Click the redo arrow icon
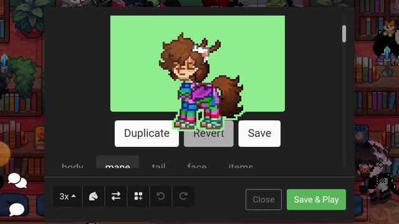The height and width of the screenshot is (224, 399). (183, 197)
